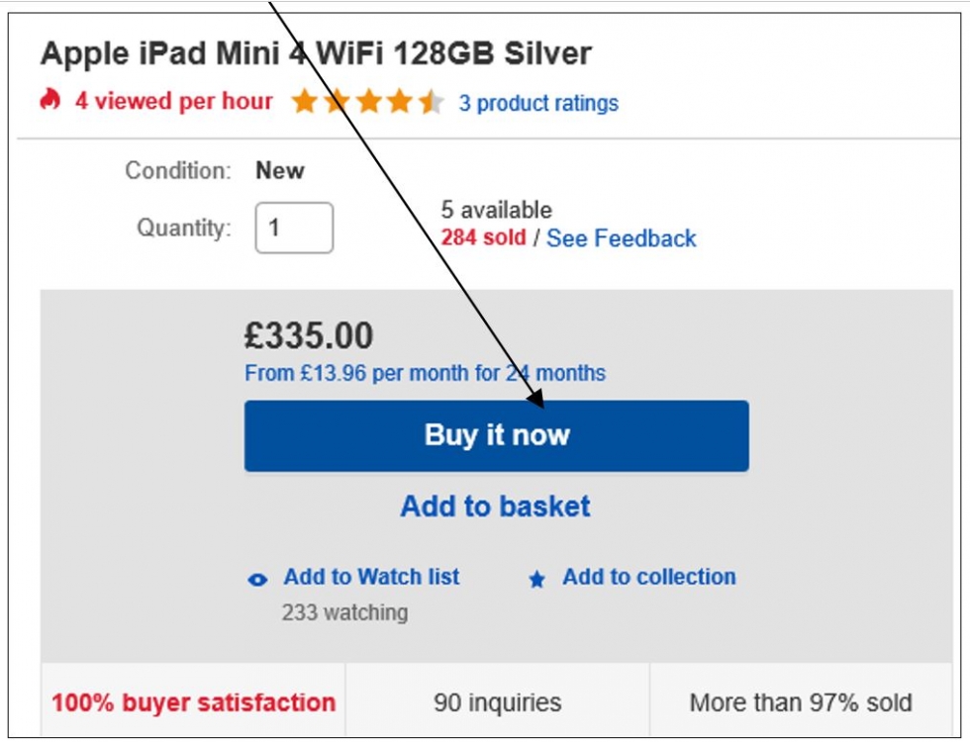Click the Apple iPad Mini 4 title
The image size is (970, 742).
pyautogui.click(x=316, y=53)
